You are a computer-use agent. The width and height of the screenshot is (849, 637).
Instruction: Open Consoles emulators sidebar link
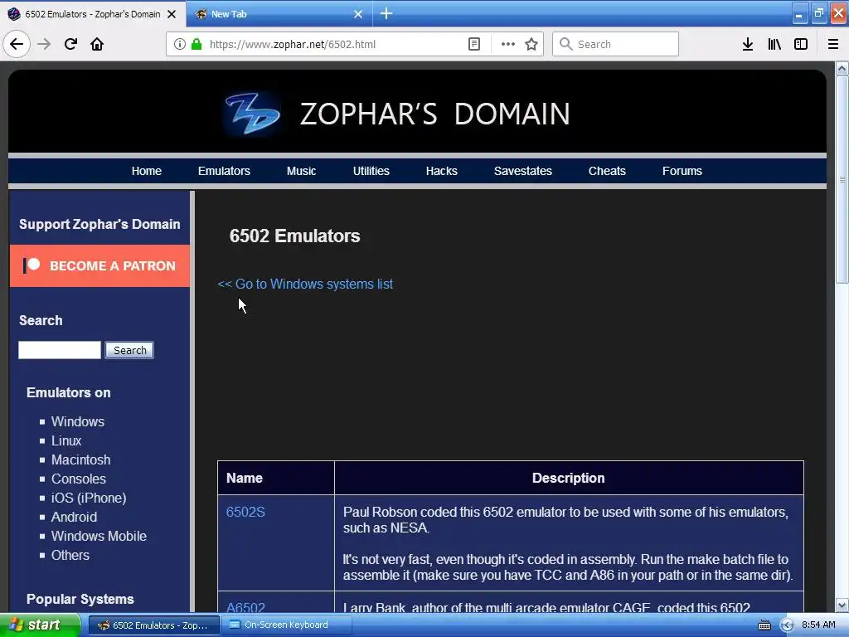point(79,479)
